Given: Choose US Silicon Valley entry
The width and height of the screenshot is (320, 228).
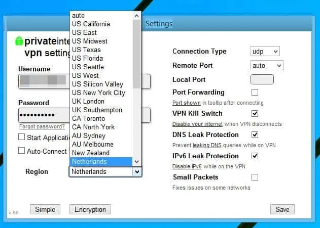Looking at the screenshot, I should [x=101, y=84].
